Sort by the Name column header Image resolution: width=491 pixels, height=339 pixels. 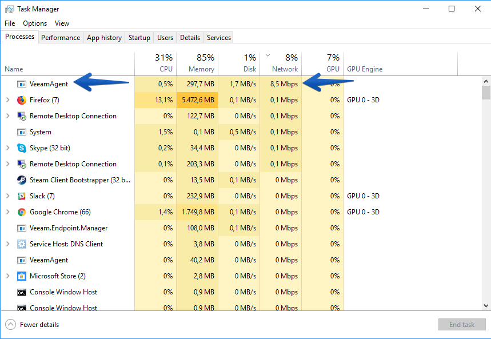[x=68, y=63]
